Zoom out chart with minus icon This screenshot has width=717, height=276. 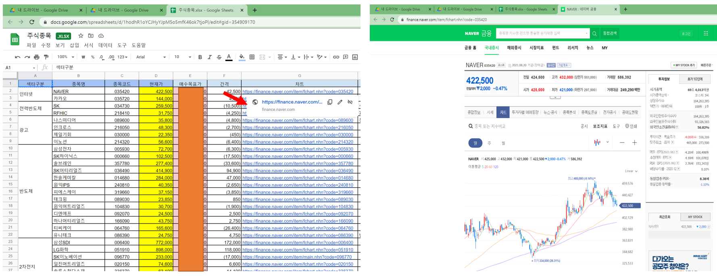(622, 143)
